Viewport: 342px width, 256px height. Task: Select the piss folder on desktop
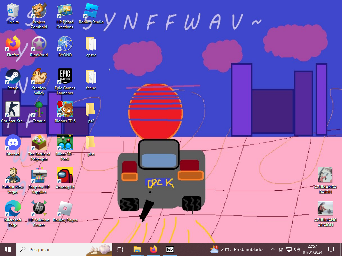(91, 146)
